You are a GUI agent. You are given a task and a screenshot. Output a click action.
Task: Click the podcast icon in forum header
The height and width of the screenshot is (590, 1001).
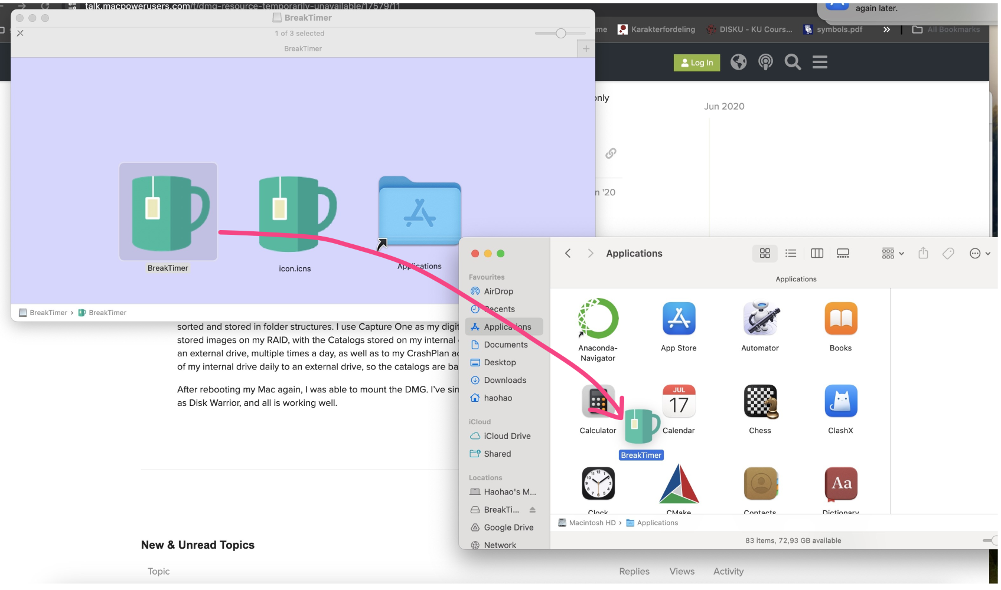(x=765, y=62)
